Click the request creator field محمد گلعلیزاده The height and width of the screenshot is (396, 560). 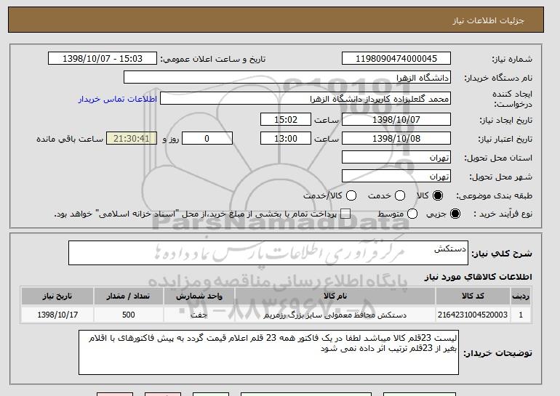pyautogui.click(x=305, y=99)
